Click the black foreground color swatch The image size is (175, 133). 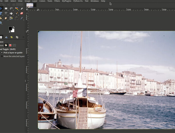point(10,28)
